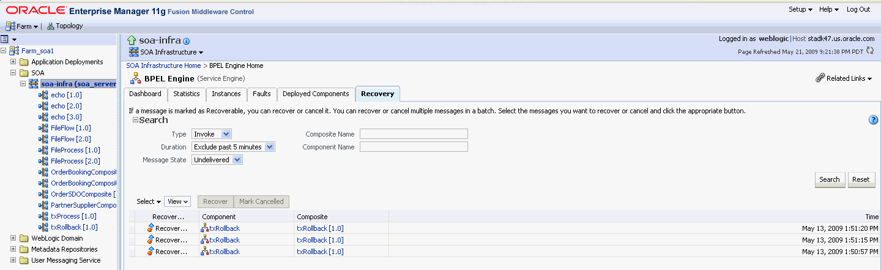This screenshot has height=270, width=881.
Task: Select FileProcess [1.0] in navigation tree
Action: [x=75, y=150]
